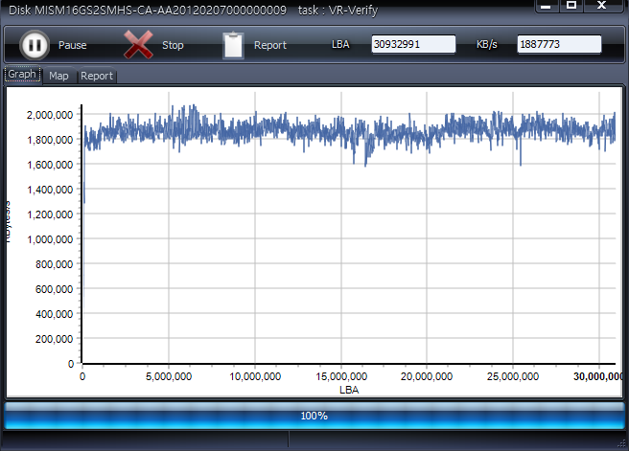Click the Stop text label
The height and width of the screenshot is (451, 629).
click(x=173, y=45)
